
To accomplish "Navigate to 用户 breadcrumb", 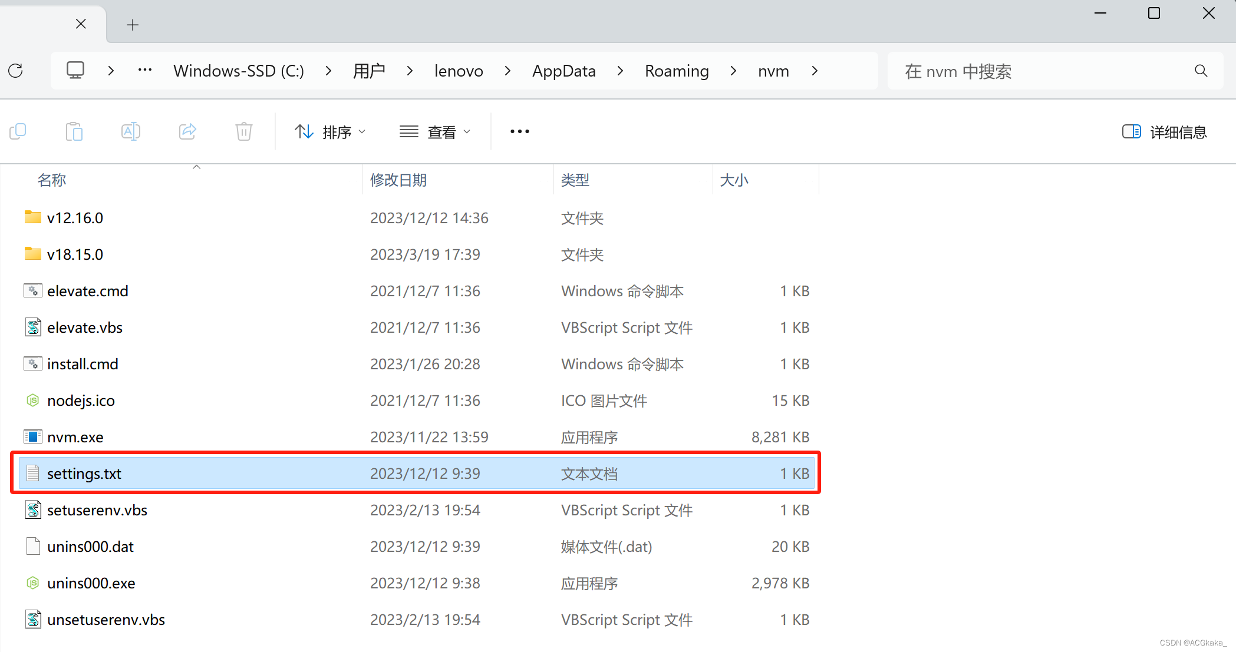I will pyautogui.click(x=369, y=71).
